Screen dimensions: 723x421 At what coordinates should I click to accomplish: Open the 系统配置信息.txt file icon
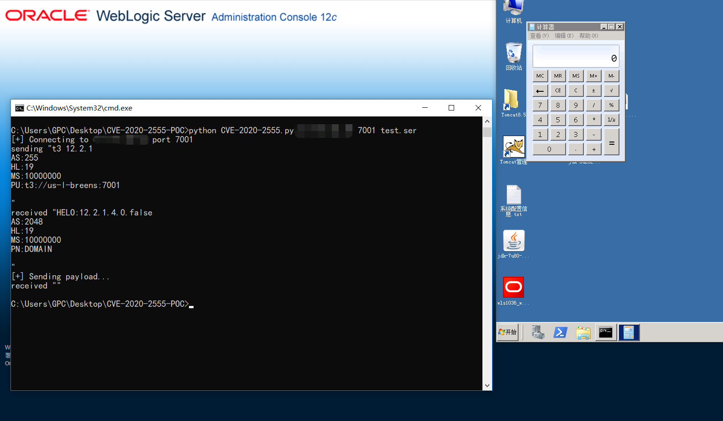[x=513, y=201]
